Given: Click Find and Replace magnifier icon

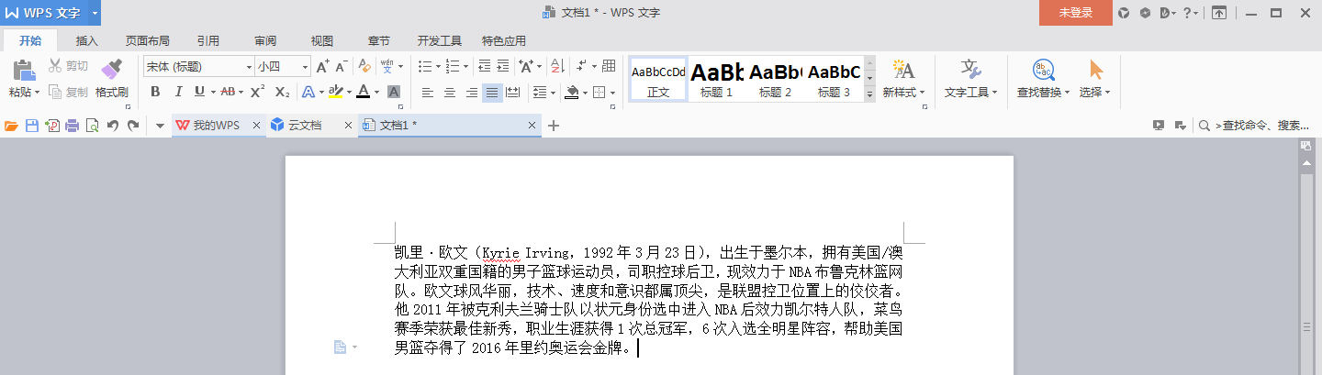Looking at the screenshot, I should [x=1043, y=70].
